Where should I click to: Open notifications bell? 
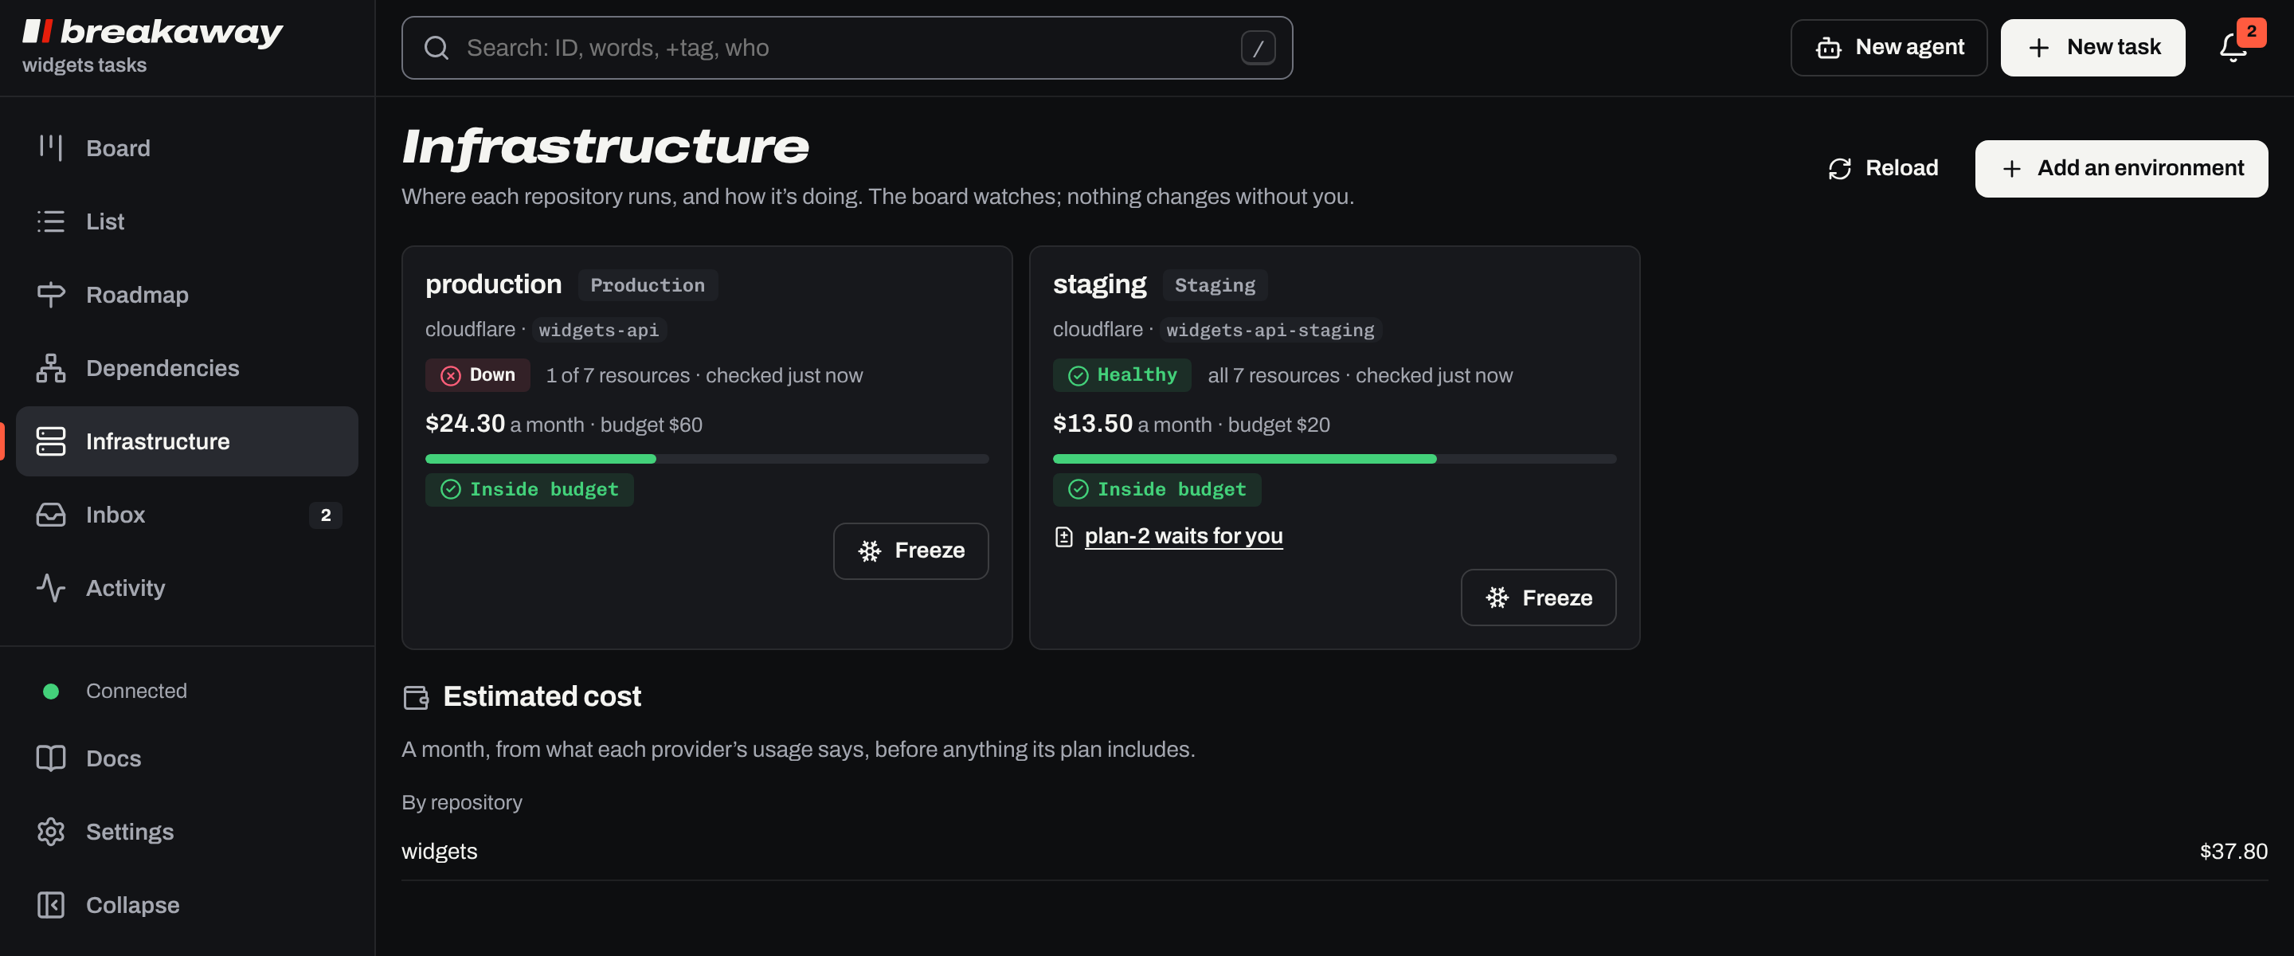click(x=2233, y=47)
